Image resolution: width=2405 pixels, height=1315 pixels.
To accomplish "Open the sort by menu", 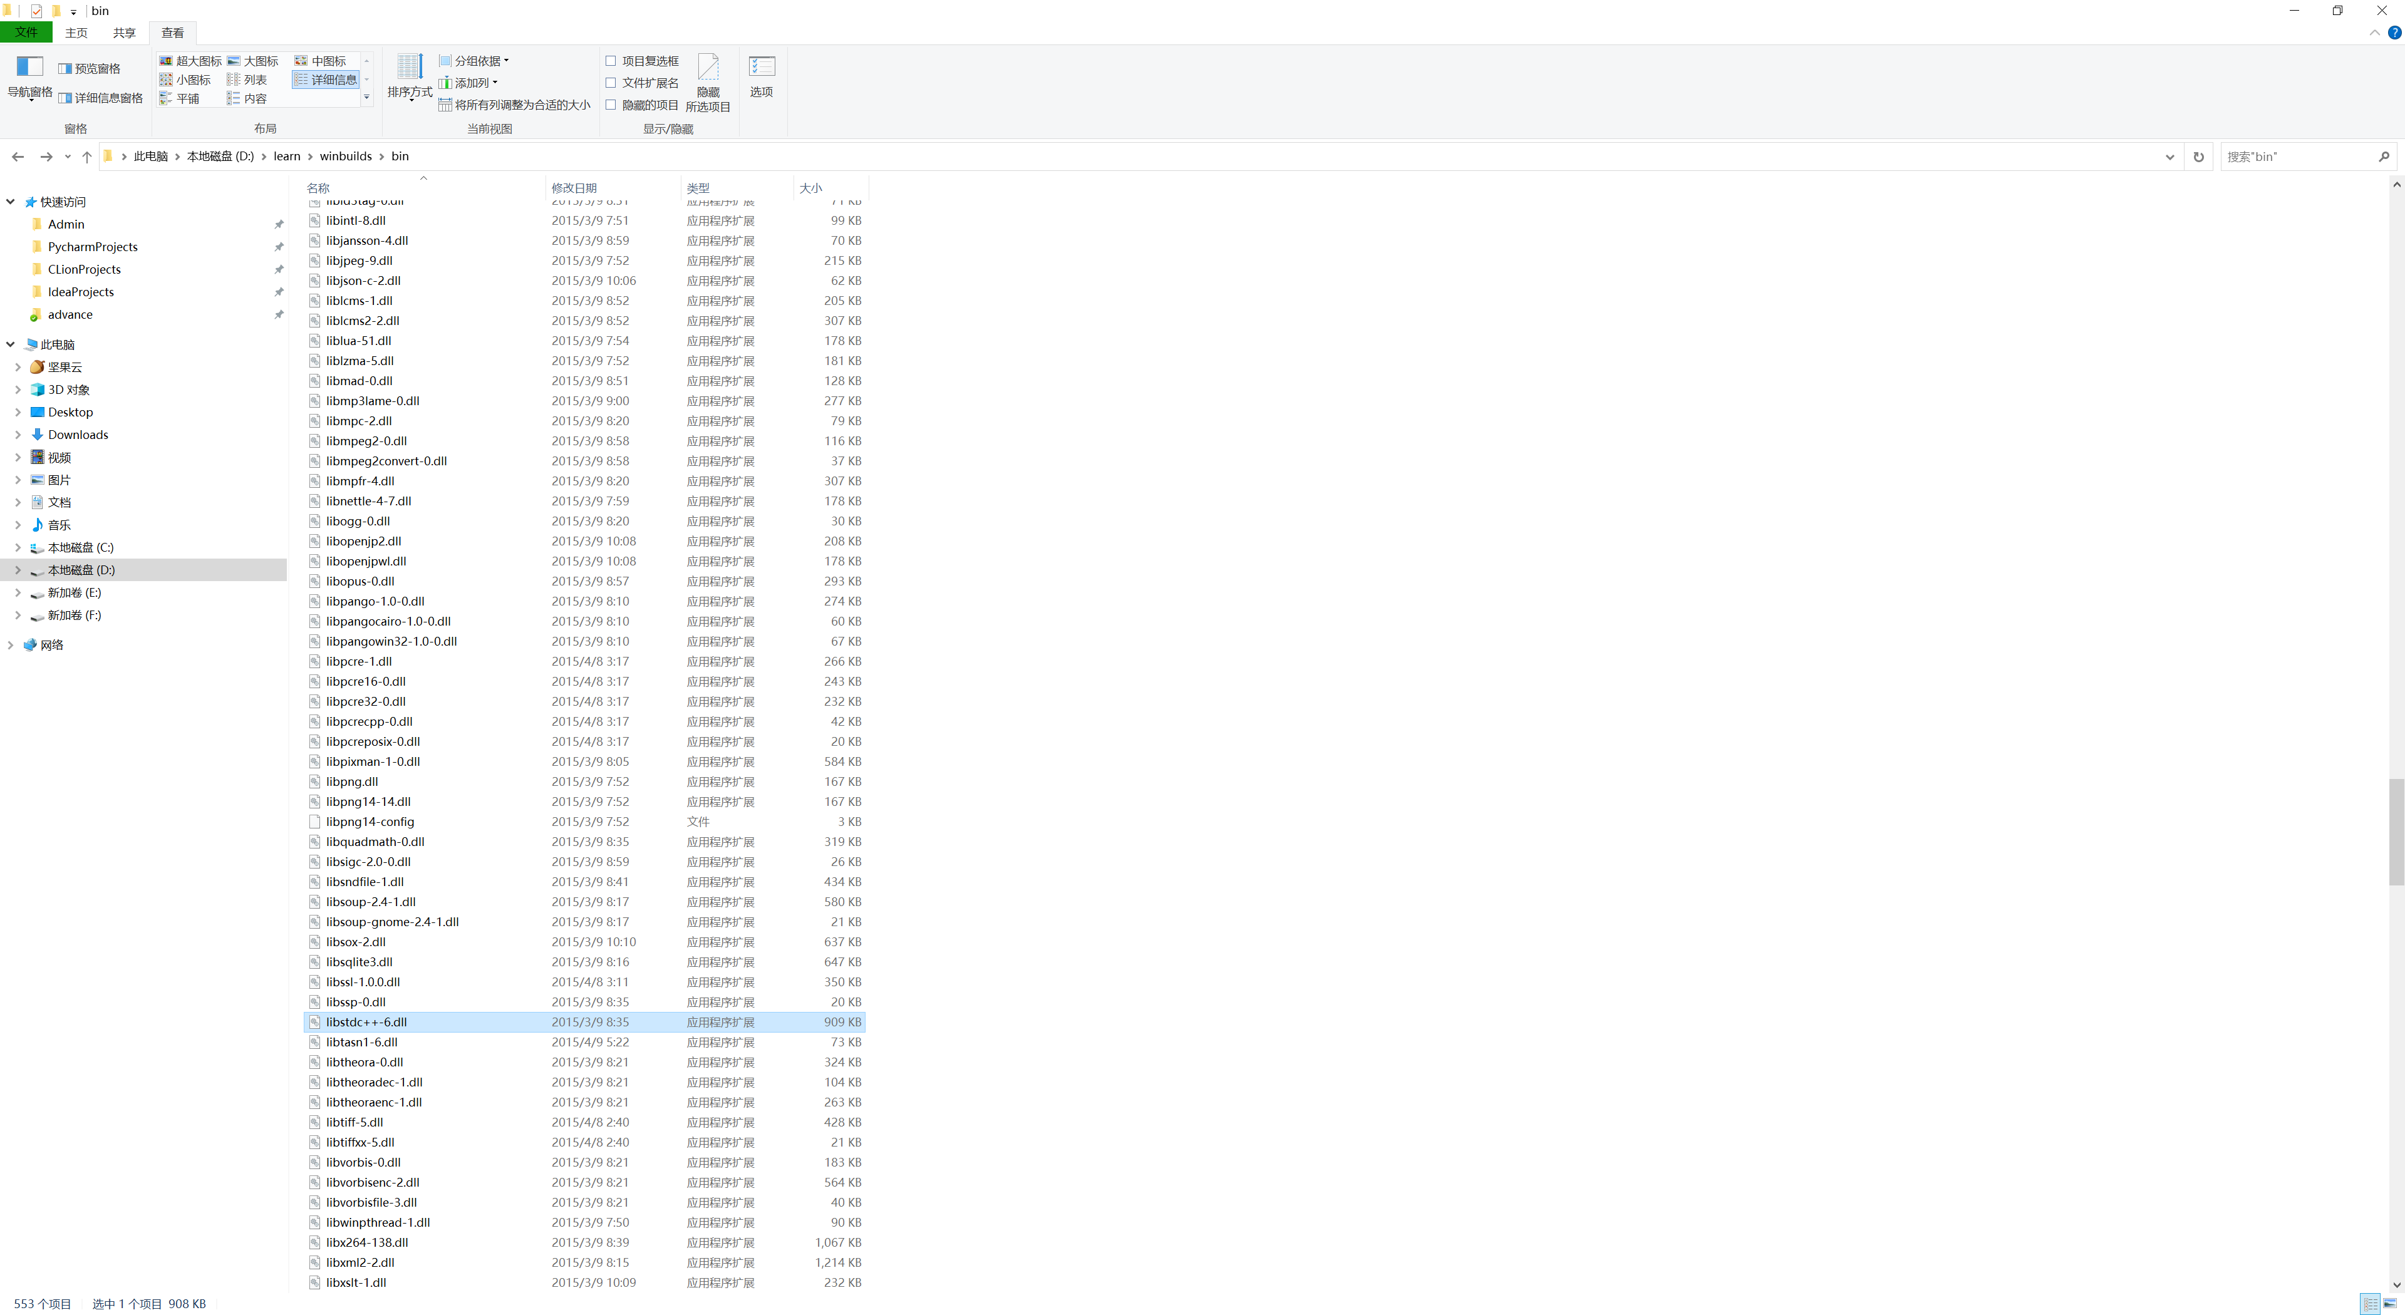I will (410, 78).
